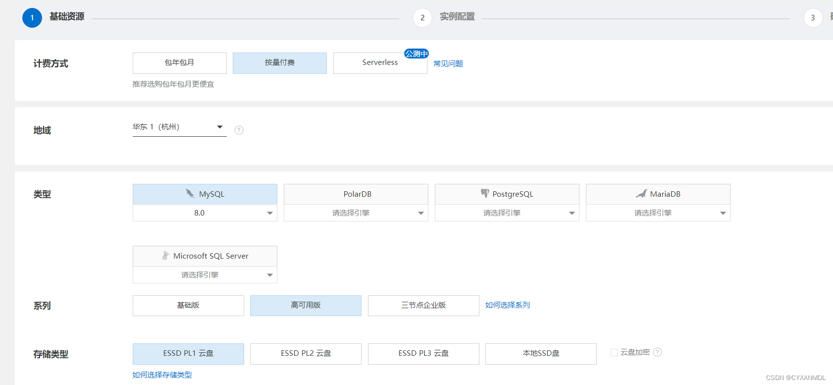This screenshot has width=833, height=385.
Task: Open MariaDB 请选择引擎 dropdown
Action: (x=658, y=213)
